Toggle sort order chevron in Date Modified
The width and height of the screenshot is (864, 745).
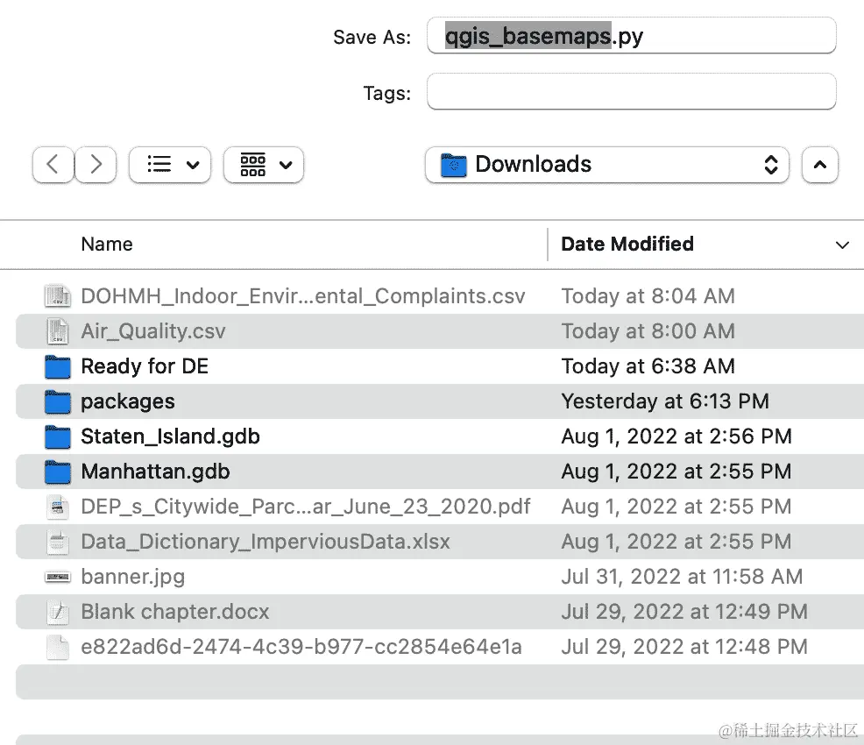point(842,245)
